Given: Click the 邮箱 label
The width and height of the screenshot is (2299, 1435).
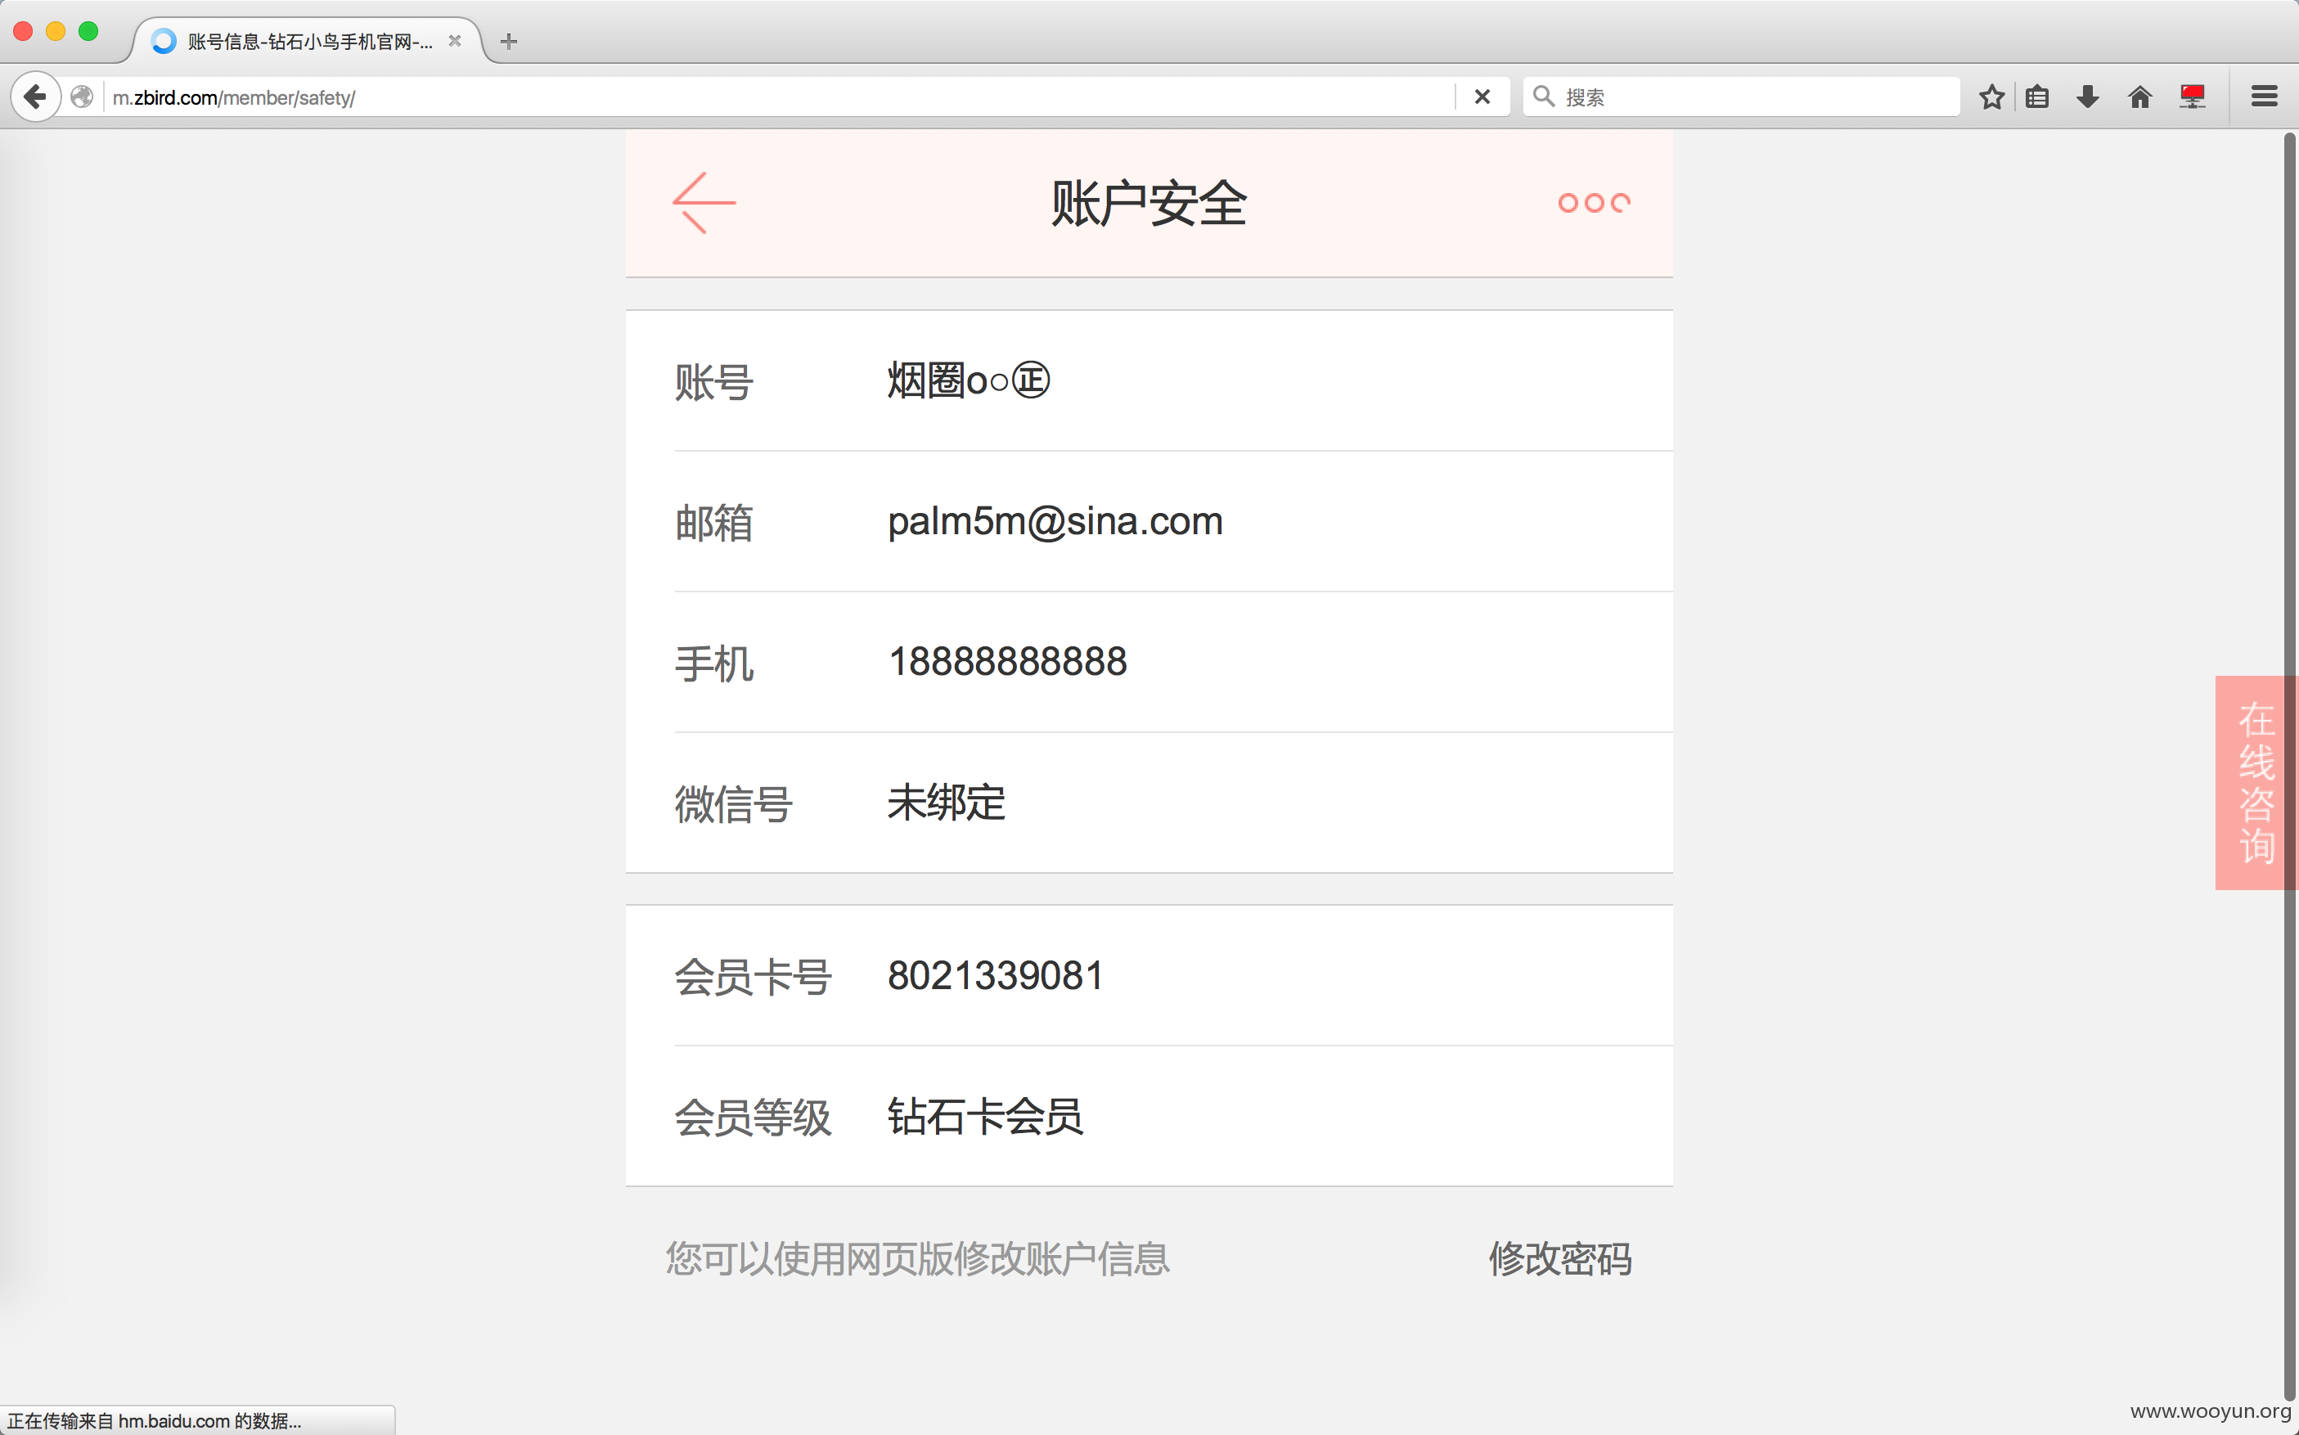Looking at the screenshot, I should [x=713, y=523].
